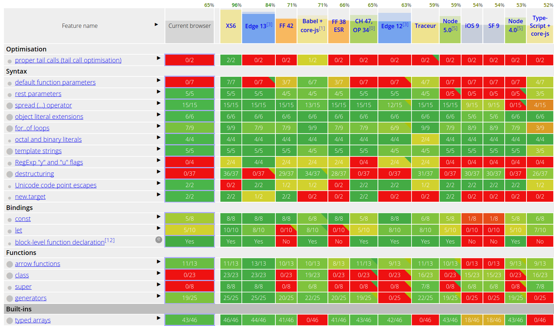Select the XS6 column header
The image size is (554, 326).
pos(231,26)
